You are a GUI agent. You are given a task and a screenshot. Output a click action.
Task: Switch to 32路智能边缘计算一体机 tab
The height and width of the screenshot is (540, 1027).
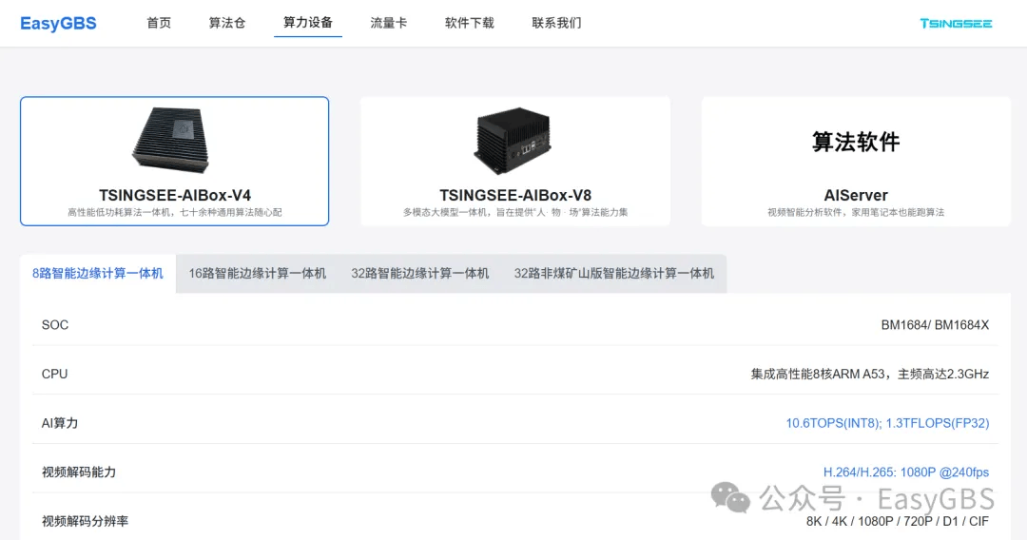(420, 274)
